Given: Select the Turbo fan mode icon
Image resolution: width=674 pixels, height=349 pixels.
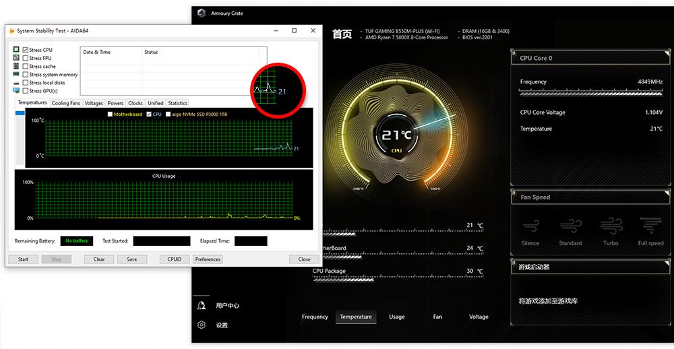Looking at the screenshot, I should click(x=611, y=226).
